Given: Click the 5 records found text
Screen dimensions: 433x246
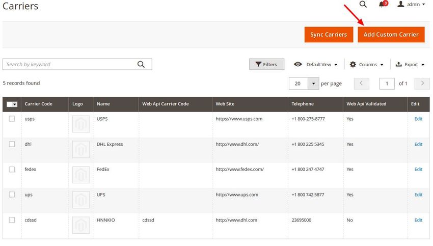Looking at the screenshot, I should click(21, 83).
